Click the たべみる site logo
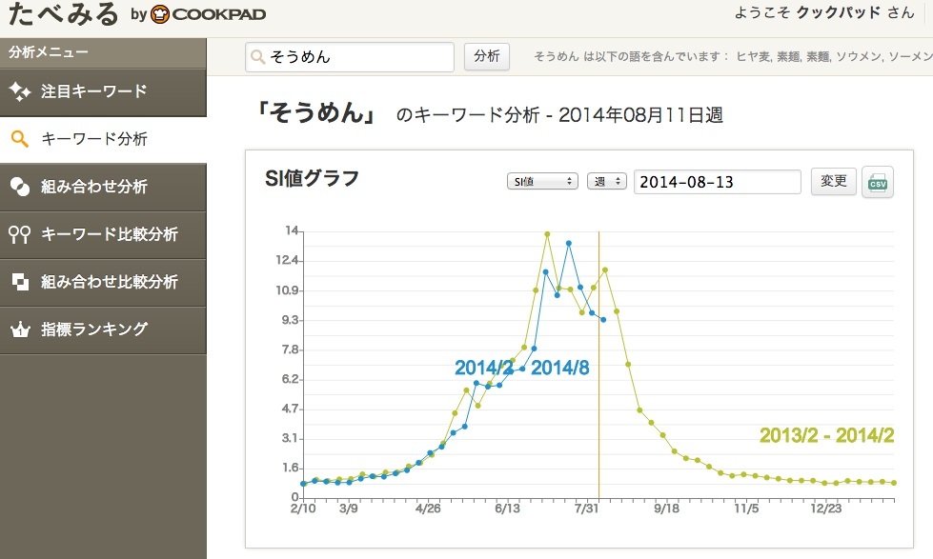The height and width of the screenshot is (559, 933). point(64,14)
